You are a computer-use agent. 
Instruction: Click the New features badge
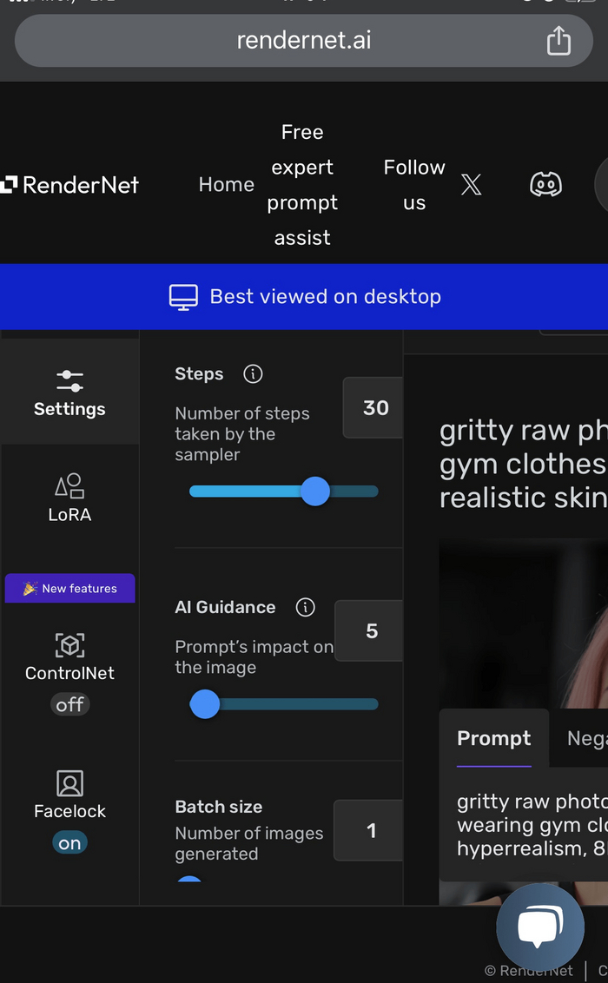click(x=69, y=588)
